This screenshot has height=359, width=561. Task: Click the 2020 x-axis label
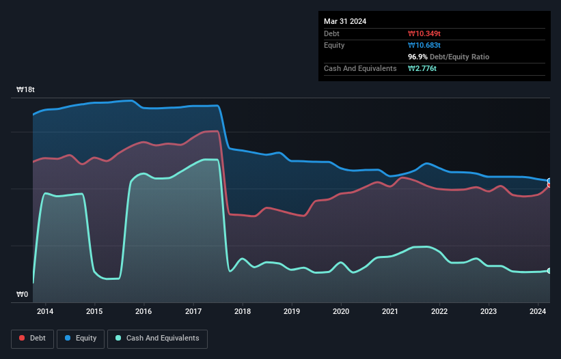[x=341, y=311]
